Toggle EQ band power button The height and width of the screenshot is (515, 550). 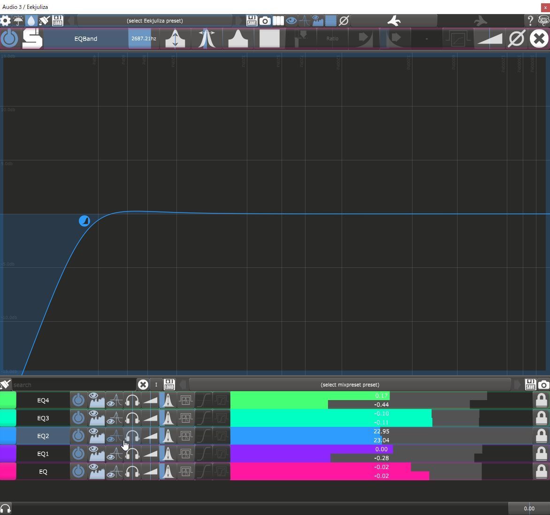9,38
